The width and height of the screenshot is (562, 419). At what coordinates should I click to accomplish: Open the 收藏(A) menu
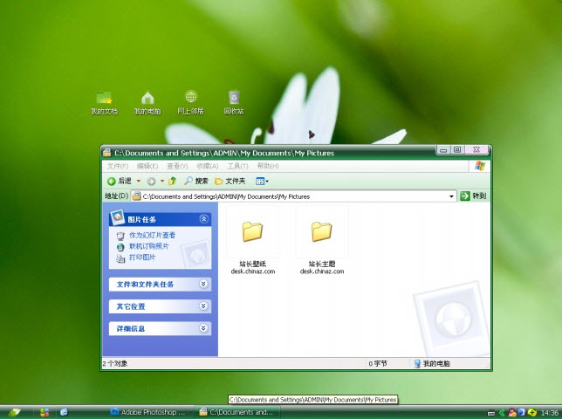tap(208, 166)
